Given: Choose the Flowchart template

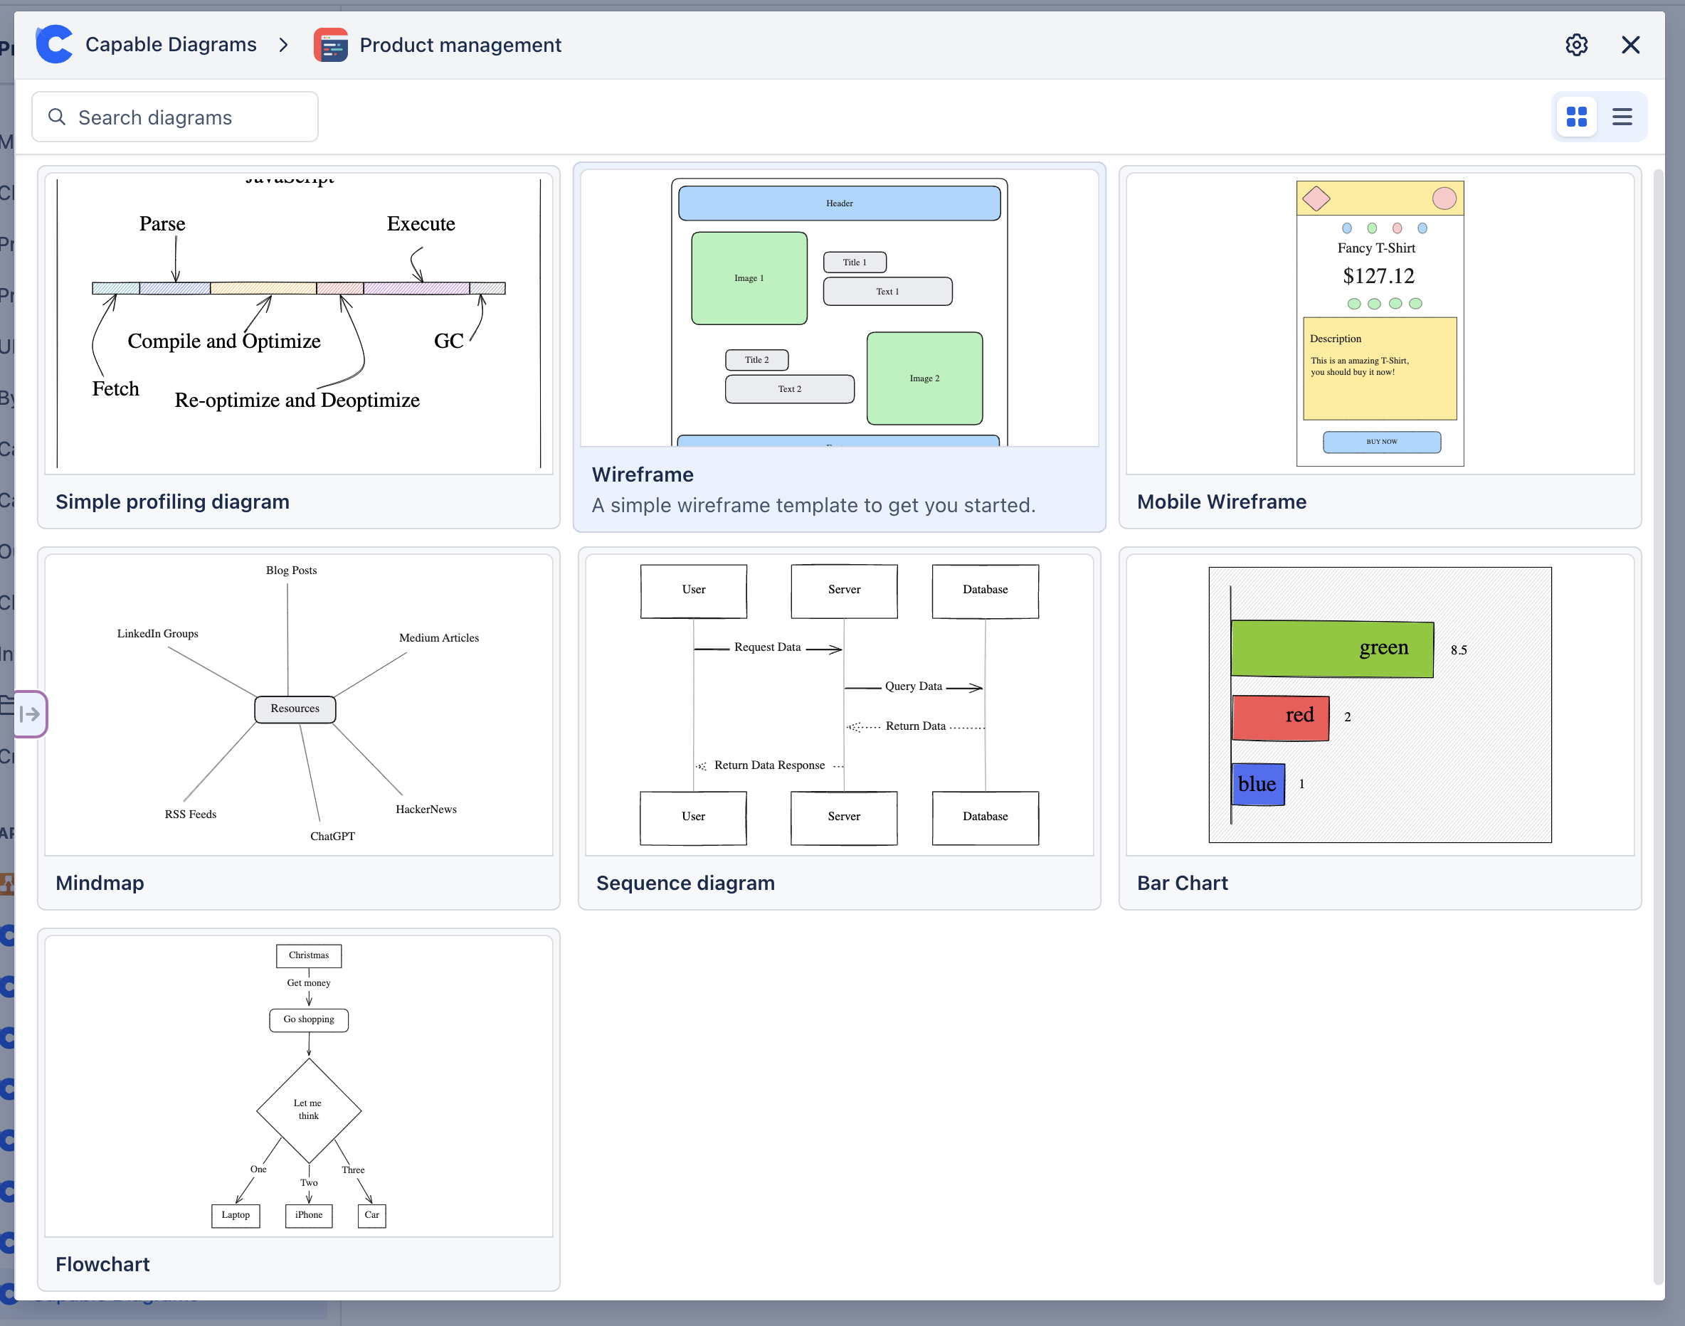Looking at the screenshot, I should [298, 1110].
